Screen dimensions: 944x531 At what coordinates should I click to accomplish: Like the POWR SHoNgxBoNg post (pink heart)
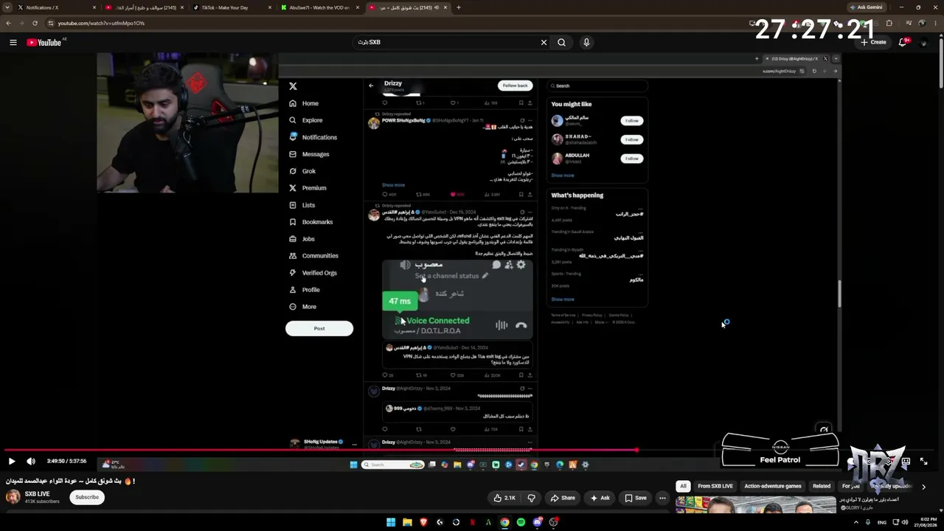[453, 195]
